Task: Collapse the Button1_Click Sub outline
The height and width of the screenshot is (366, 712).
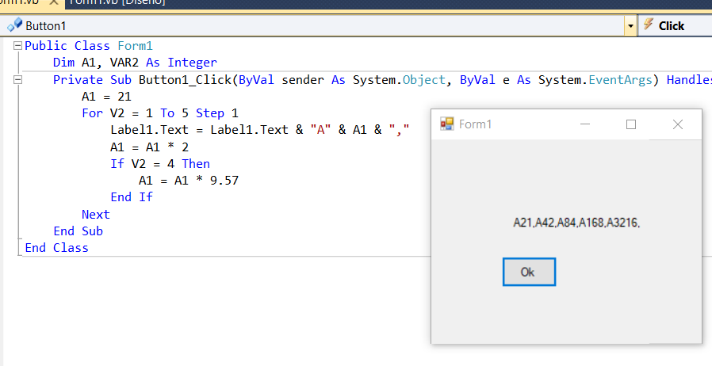Action: 17,79
